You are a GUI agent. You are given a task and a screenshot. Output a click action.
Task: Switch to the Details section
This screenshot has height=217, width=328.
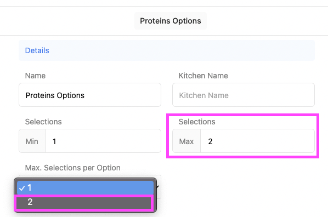pyautogui.click(x=37, y=50)
